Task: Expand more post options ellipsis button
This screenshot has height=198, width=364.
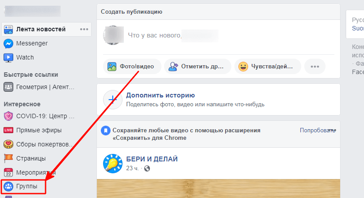Action: coord(315,67)
